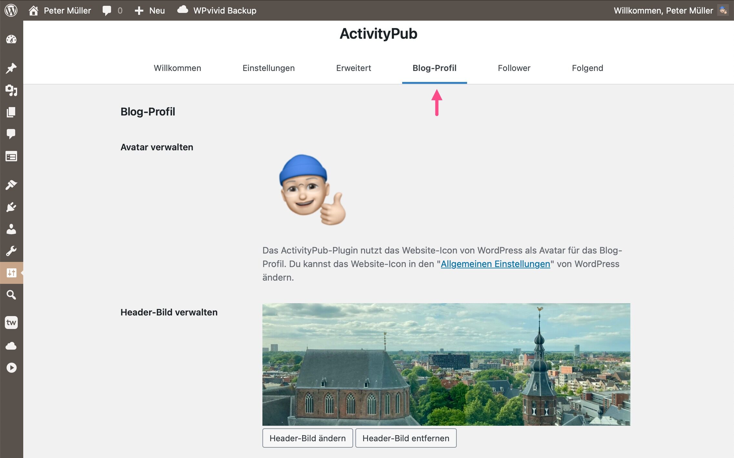Open the Folgend tab
The image size is (734, 458).
click(x=587, y=68)
